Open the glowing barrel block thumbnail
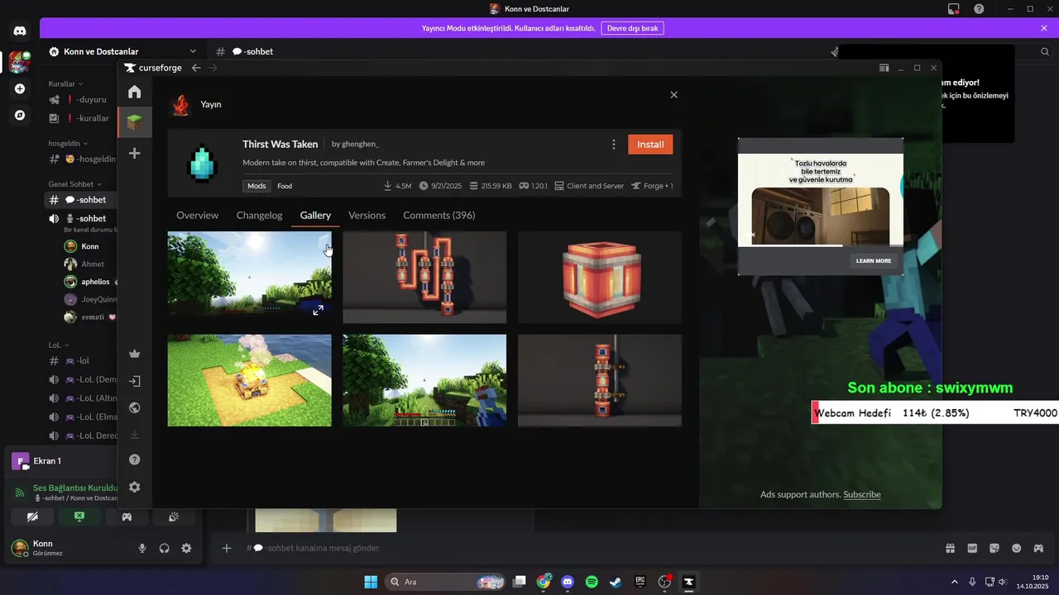1059x595 pixels. (600, 277)
